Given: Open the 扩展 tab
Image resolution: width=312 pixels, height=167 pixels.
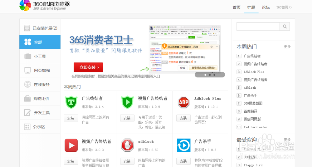Looking at the screenshot, I should (251, 7).
